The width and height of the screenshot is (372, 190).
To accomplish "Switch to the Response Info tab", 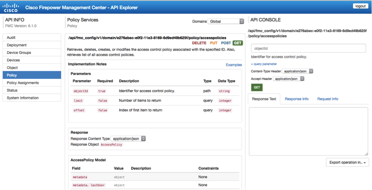I will (x=296, y=99).
